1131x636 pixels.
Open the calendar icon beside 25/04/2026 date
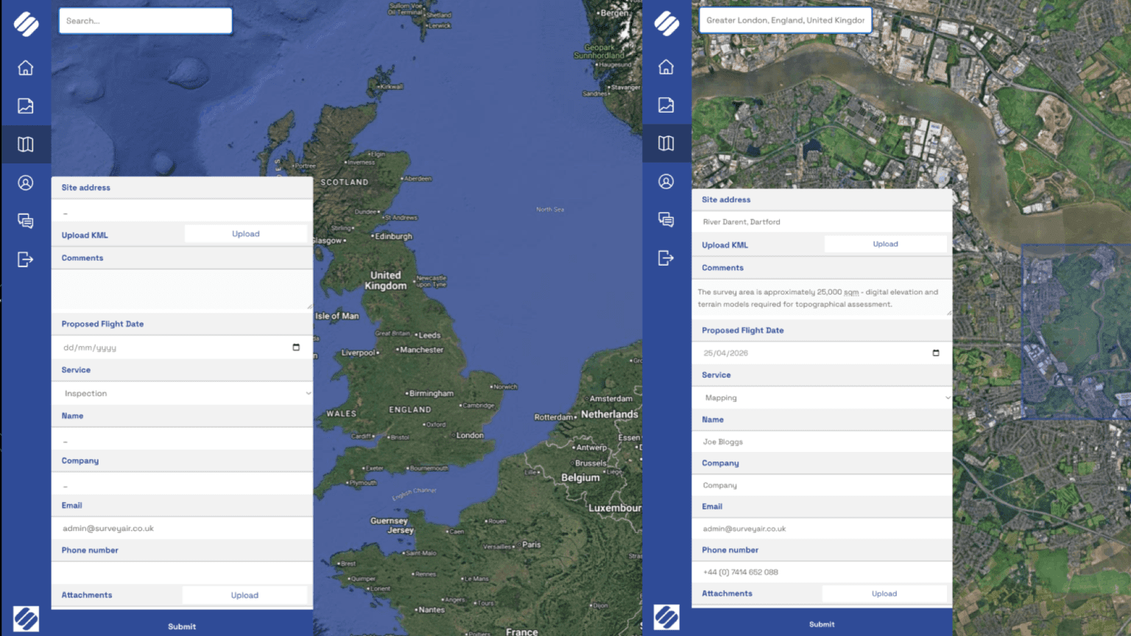click(x=936, y=353)
